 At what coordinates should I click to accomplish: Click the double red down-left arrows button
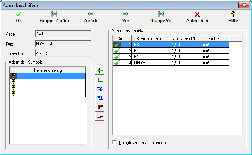pos(100,116)
